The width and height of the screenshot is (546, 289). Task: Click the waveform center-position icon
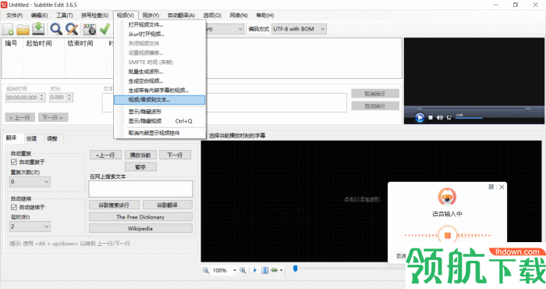tap(264, 270)
